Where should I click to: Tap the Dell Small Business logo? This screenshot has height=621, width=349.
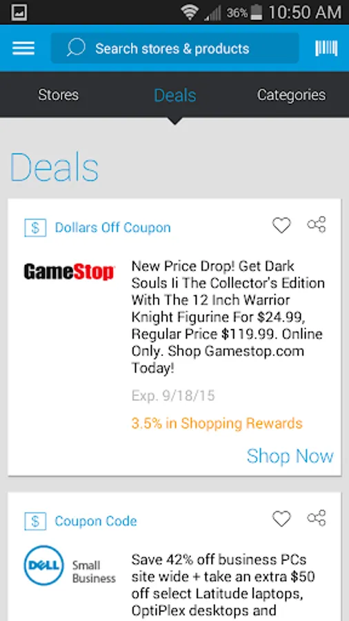pyautogui.click(x=70, y=566)
